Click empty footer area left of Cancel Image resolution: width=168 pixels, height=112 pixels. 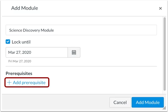coord(55,102)
